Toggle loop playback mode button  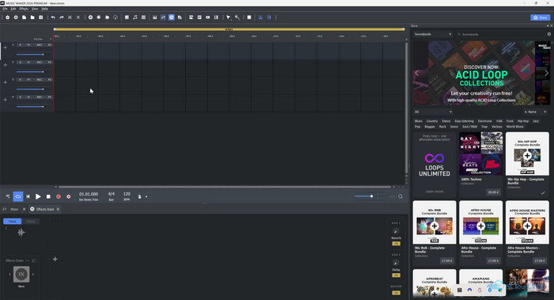(x=18, y=196)
